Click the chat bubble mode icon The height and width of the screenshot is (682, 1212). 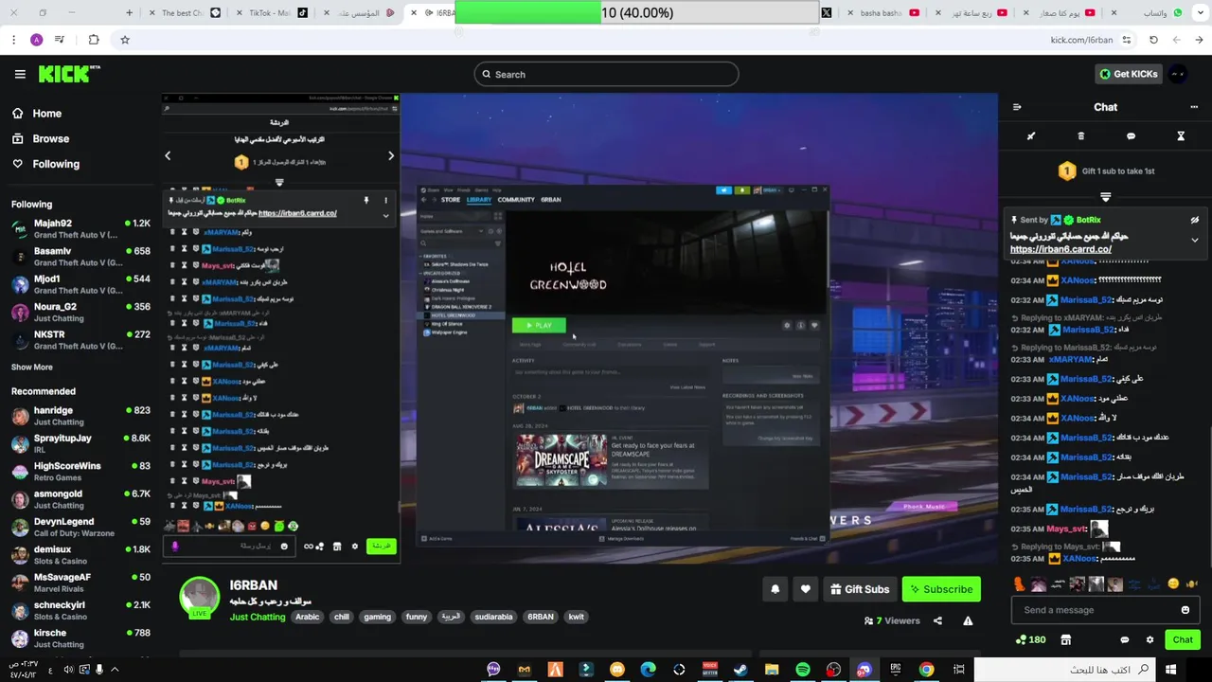pos(1131,136)
